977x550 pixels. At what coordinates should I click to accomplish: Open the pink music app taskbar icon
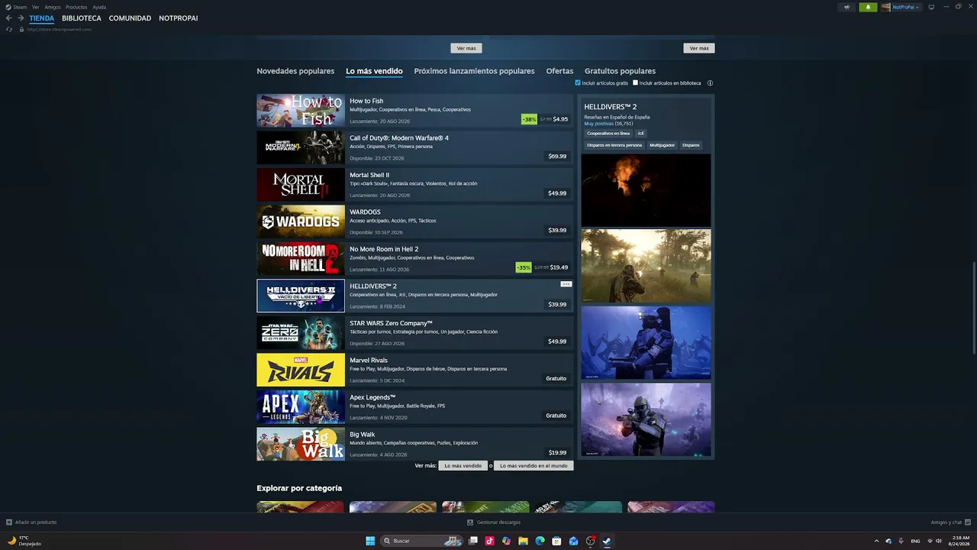pos(489,541)
